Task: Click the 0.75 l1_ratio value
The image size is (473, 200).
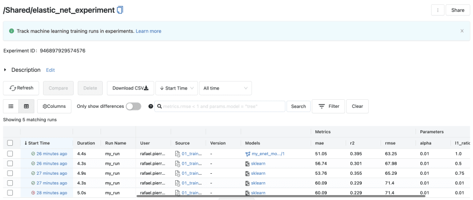Action: point(459,173)
